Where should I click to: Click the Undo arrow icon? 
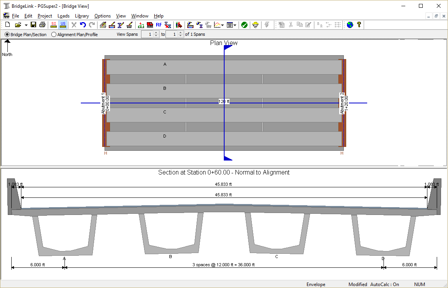[83, 25]
